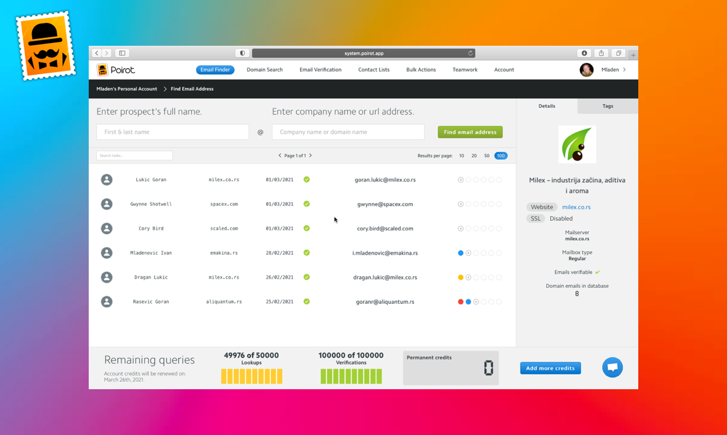Image resolution: width=727 pixels, height=435 pixels.
Task: Click verified checkmark for goran.lukic@milex.co.rs
Action: (x=307, y=180)
